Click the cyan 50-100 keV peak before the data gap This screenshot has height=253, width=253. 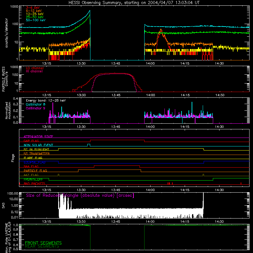point(90,11)
